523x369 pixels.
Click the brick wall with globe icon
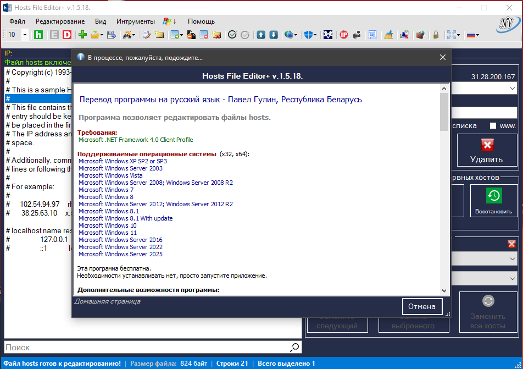click(420, 35)
